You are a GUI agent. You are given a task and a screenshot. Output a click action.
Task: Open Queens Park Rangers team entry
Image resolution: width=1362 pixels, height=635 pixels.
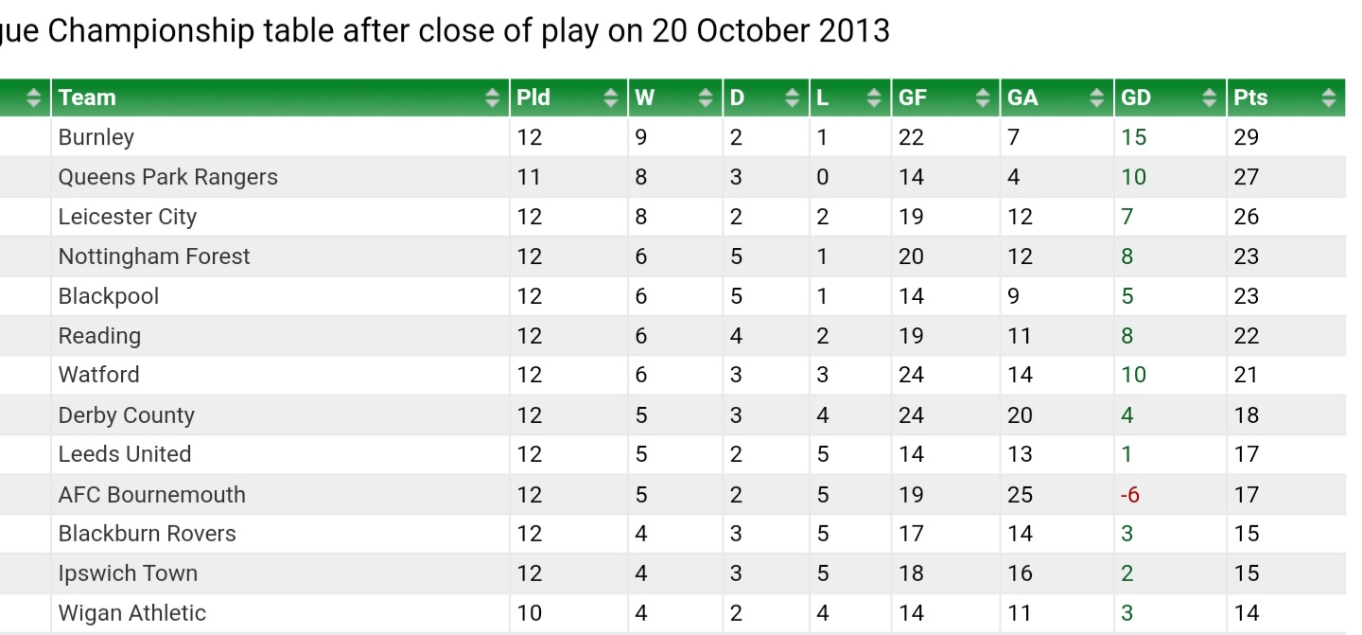pos(168,177)
